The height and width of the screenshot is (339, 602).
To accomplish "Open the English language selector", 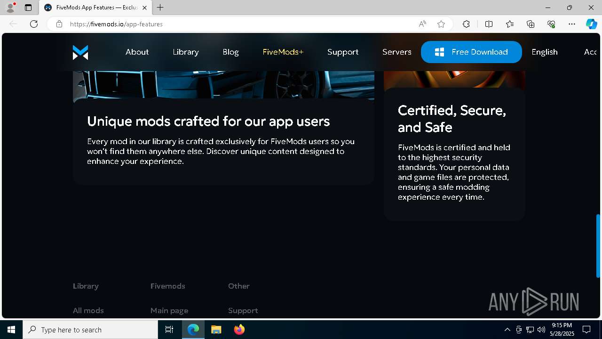I will pos(545,52).
